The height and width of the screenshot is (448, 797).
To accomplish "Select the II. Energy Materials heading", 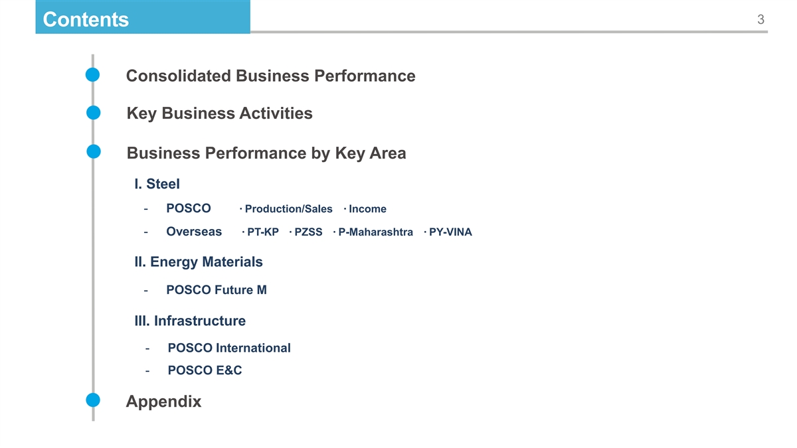I will pos(198,262).
